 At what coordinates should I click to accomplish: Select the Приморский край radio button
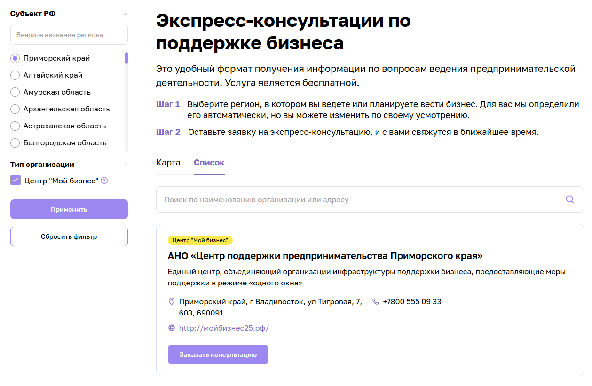[x=15, y=58]
